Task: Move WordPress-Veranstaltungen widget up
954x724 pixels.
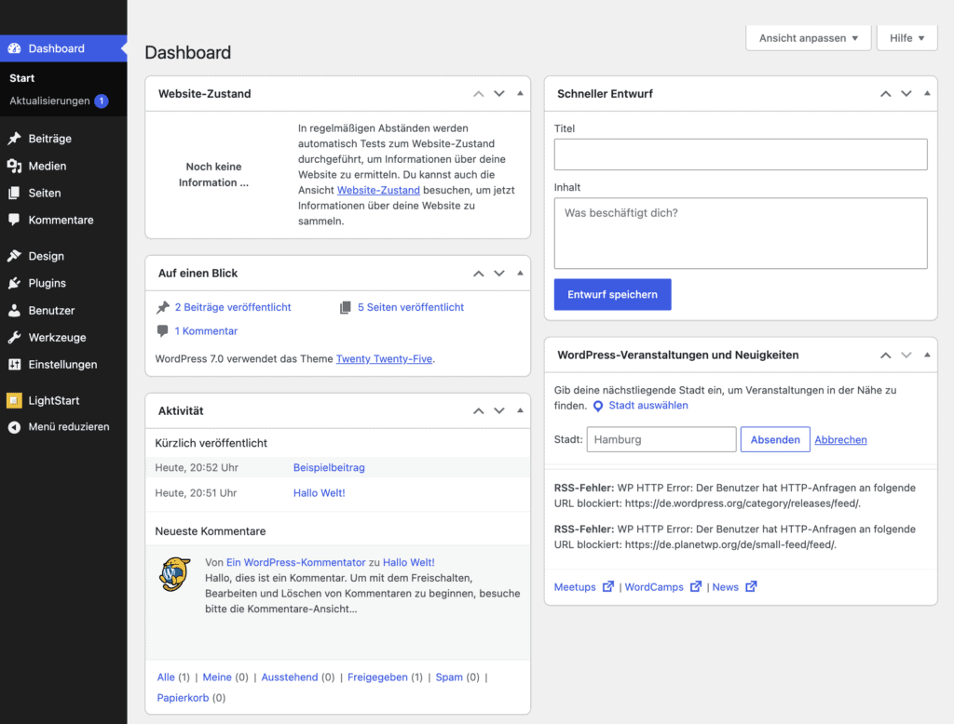Action: tap(886, 355)
